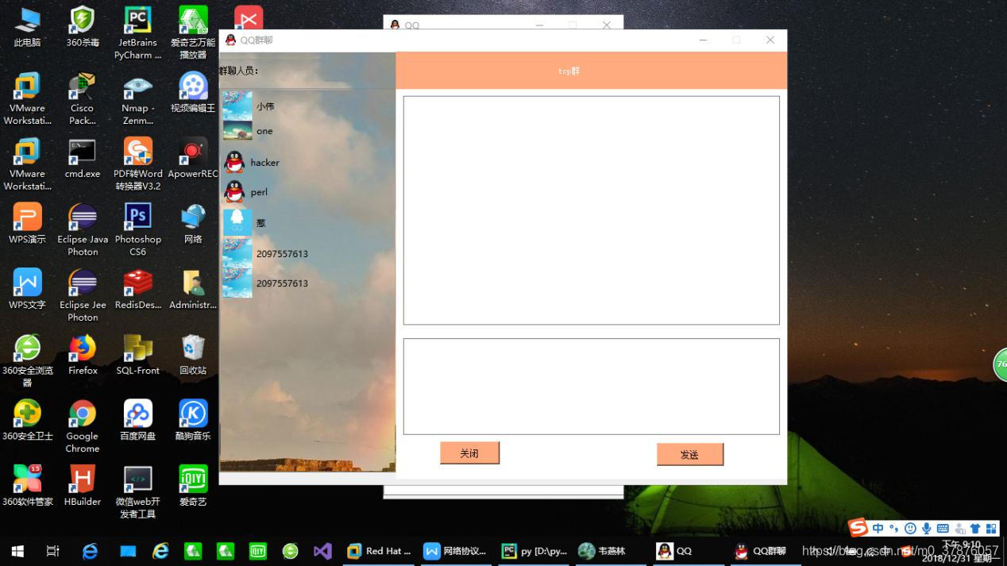
Task: Open RedisDesktop manager shortcut
Action: [138, 290]
